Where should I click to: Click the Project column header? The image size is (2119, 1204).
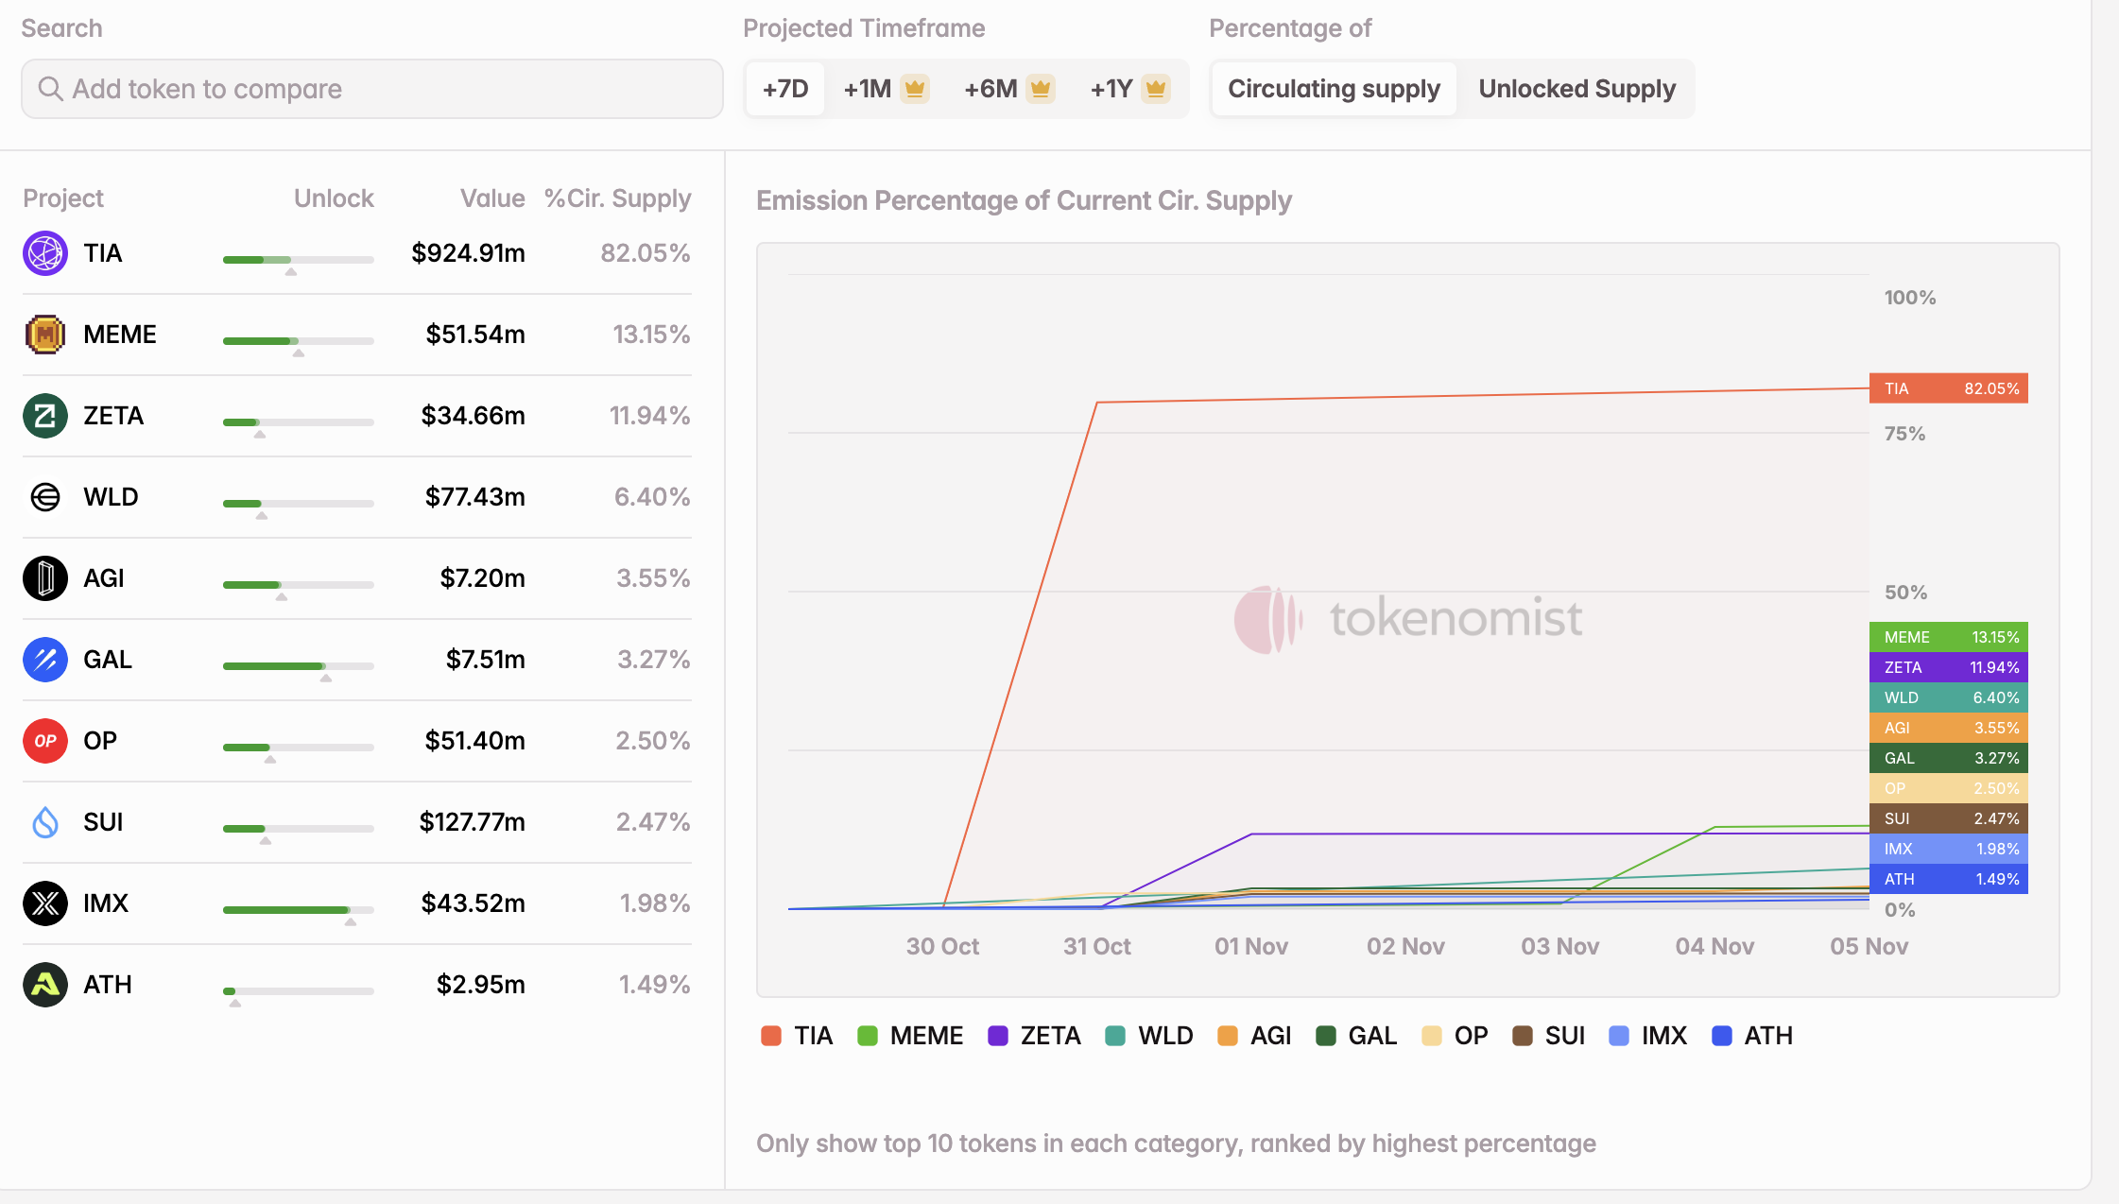click(62, 198)
